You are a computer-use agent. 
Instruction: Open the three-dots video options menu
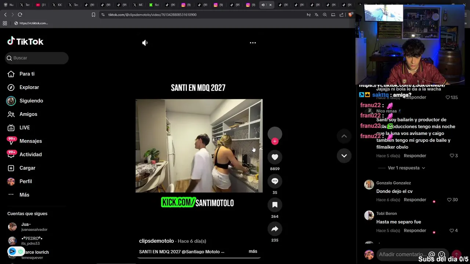(x=253, y=43)
